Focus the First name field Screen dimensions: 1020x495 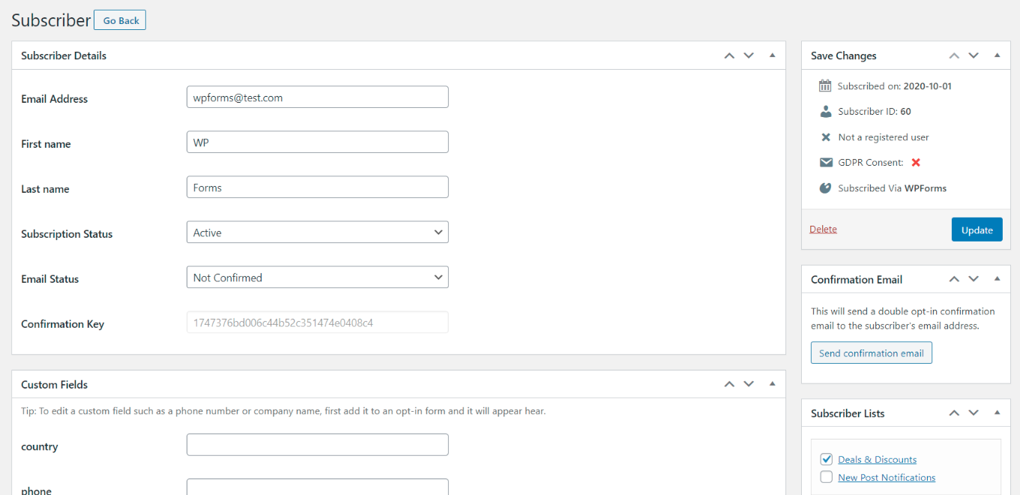317,142
